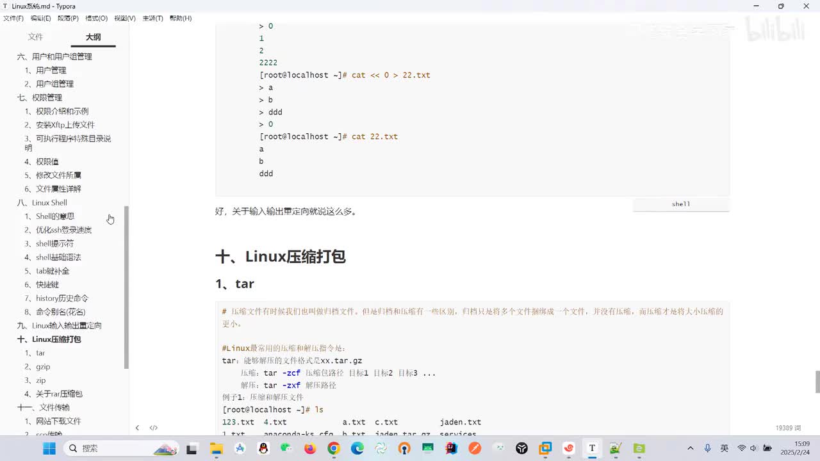Open red swirl app on taskbar
820x461 pixels.
coord(569,448)
